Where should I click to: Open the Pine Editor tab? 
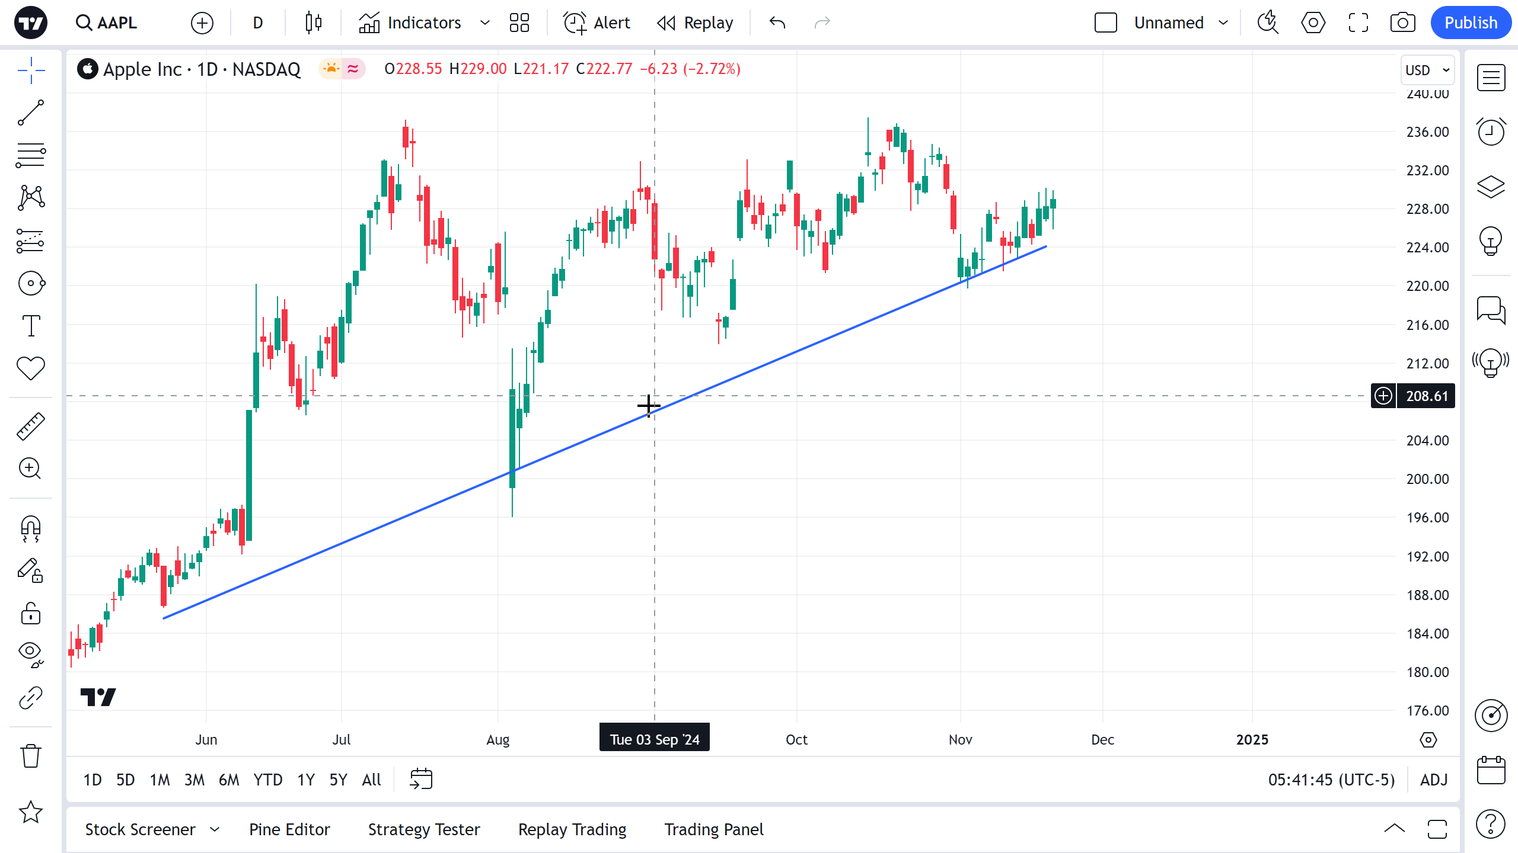click(289, 829)
